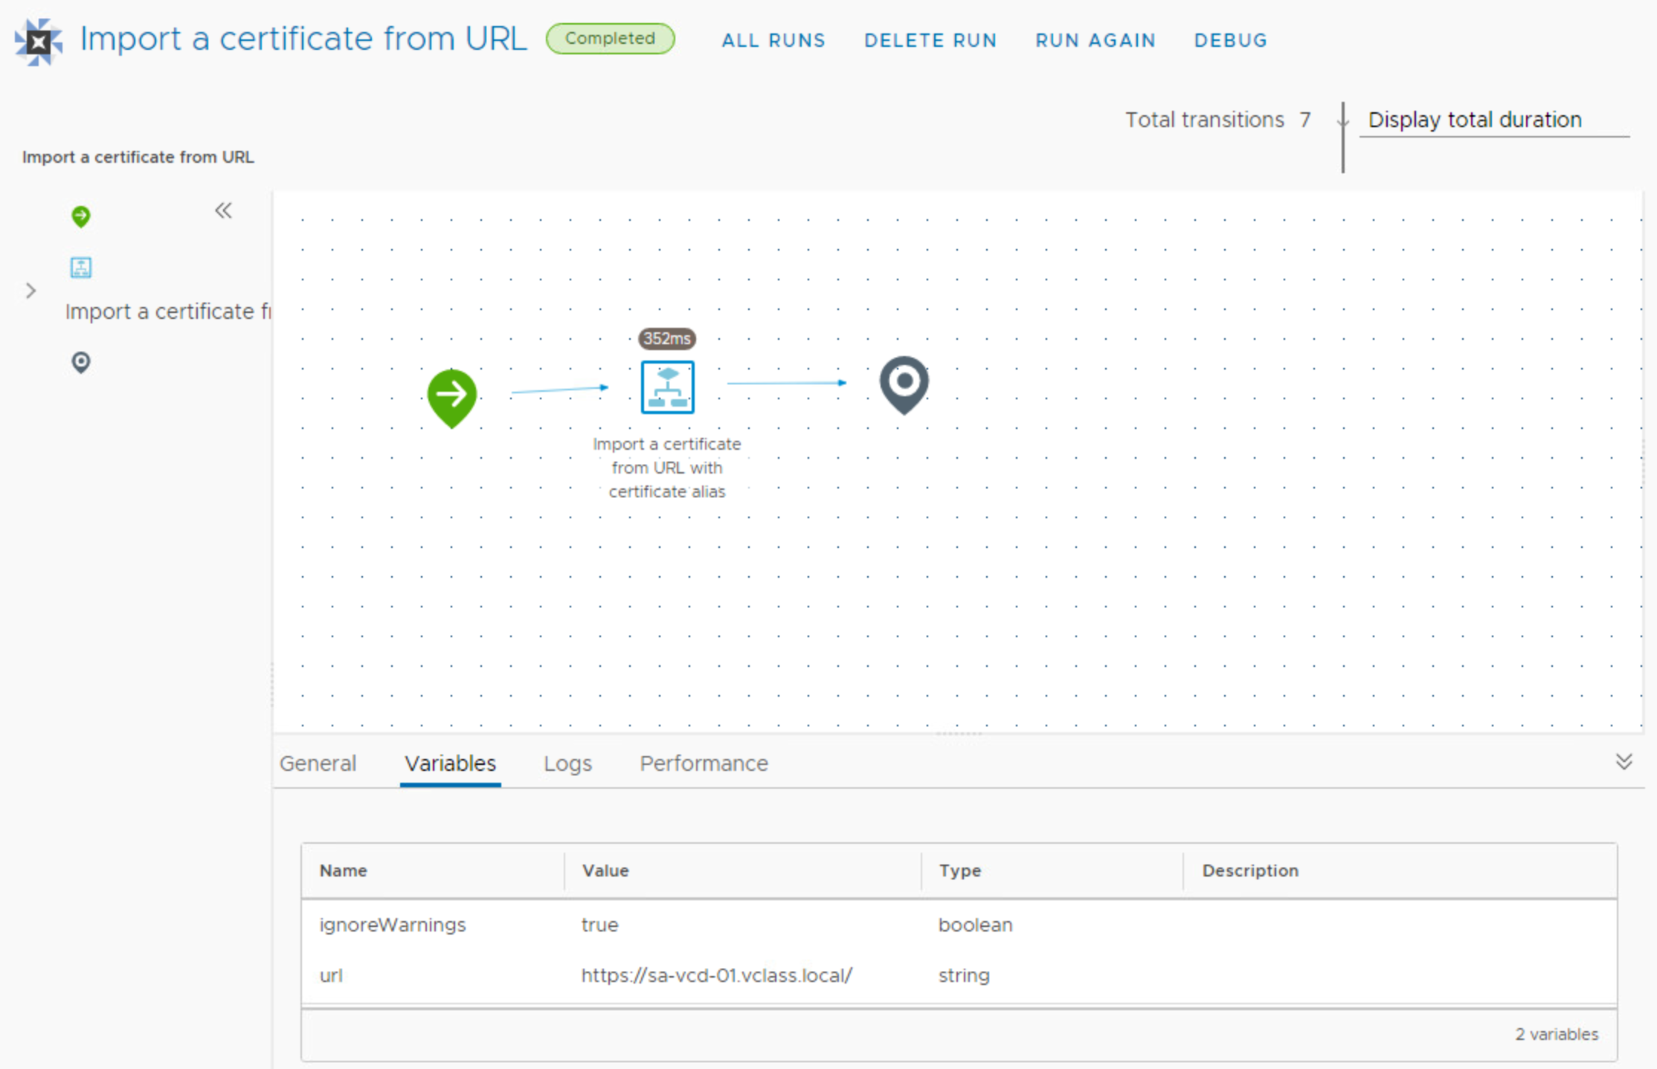The height and width of the screenshot is (1069, 1657).
Task: Select the workflow element icon in sidebar
Action: pyautogui.click(x=81, y=267)
